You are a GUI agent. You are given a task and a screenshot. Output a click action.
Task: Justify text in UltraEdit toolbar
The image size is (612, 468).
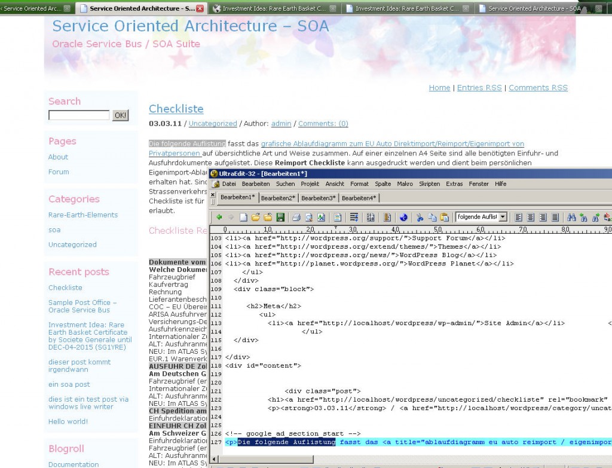pos(555,217)
